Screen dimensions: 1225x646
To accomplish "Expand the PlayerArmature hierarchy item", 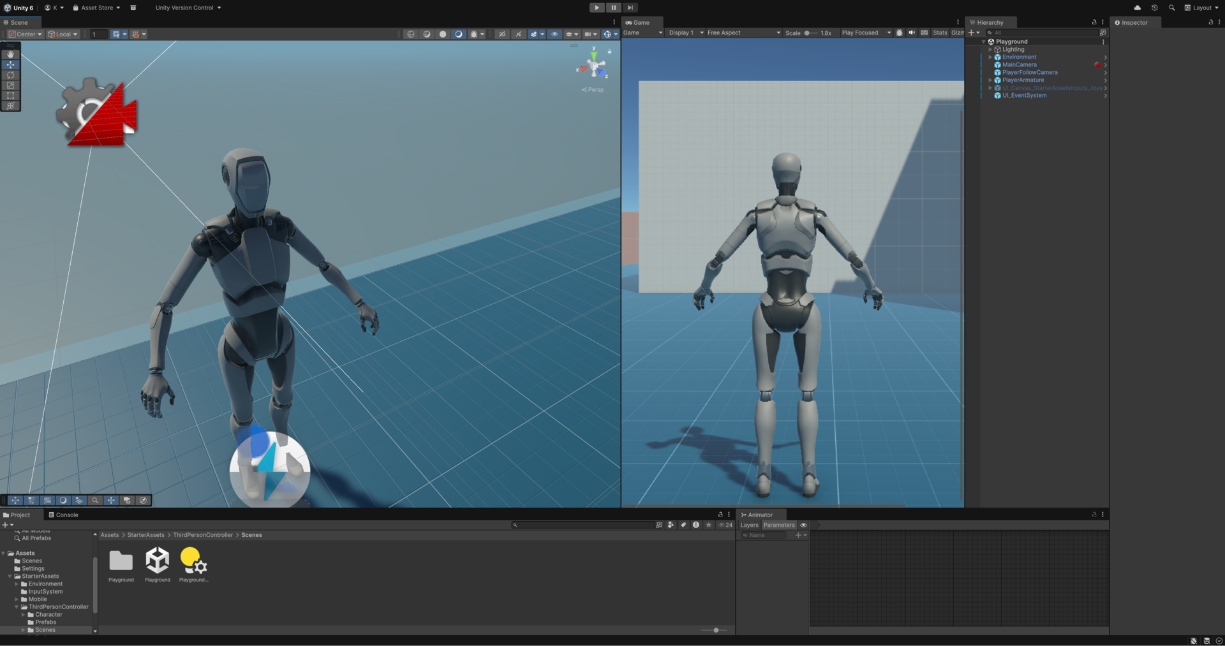I will click(x=990, y=80).
